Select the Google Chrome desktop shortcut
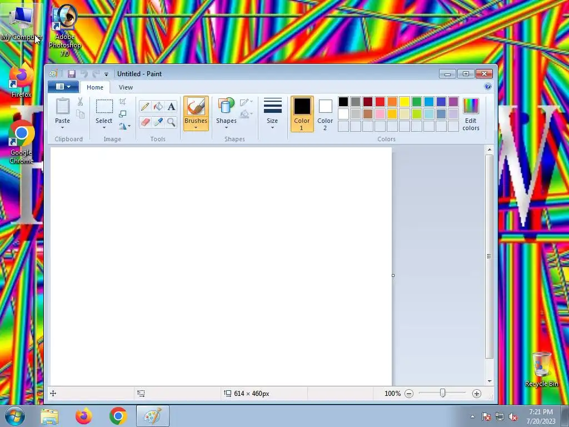Image resolution: width=569 pixels, height=427 pixels. click(x=22, y=142)
